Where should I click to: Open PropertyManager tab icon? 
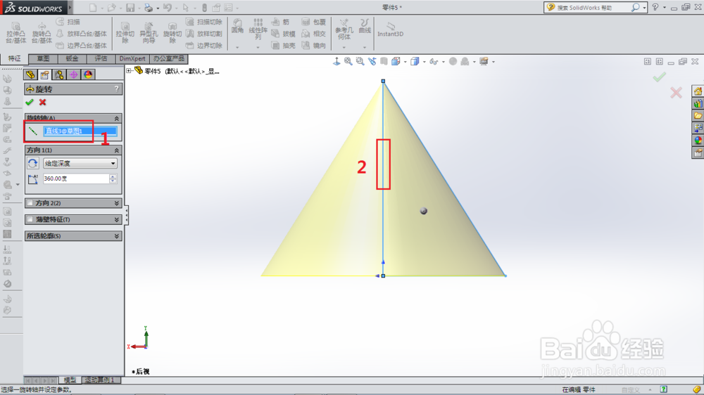point(44,75)
